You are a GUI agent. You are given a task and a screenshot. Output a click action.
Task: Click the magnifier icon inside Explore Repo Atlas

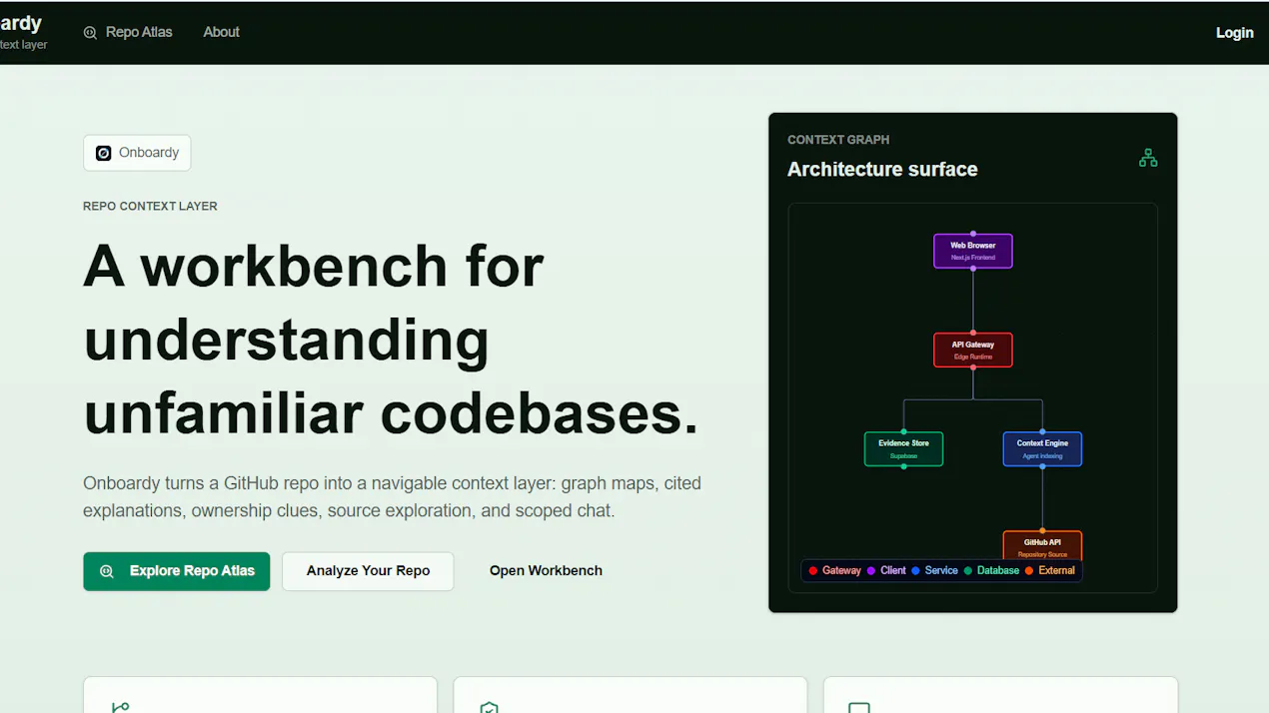pos(107,571)
